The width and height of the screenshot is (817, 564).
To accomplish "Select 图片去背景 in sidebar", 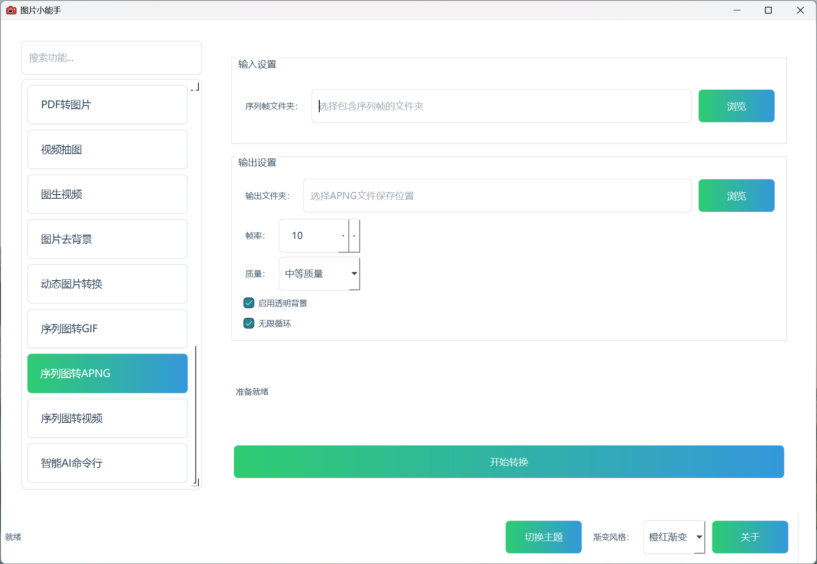I will 107,239.
